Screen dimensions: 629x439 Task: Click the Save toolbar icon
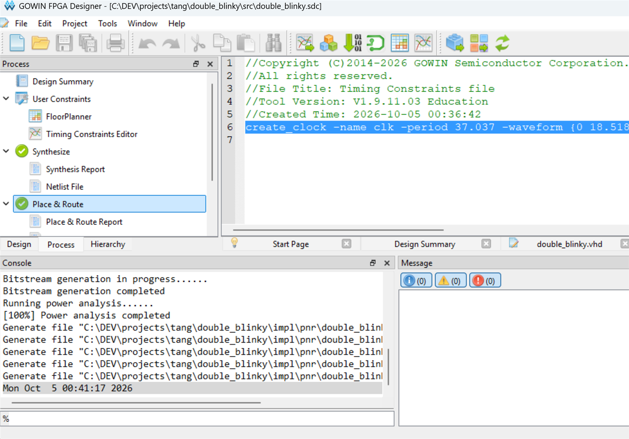64,43
